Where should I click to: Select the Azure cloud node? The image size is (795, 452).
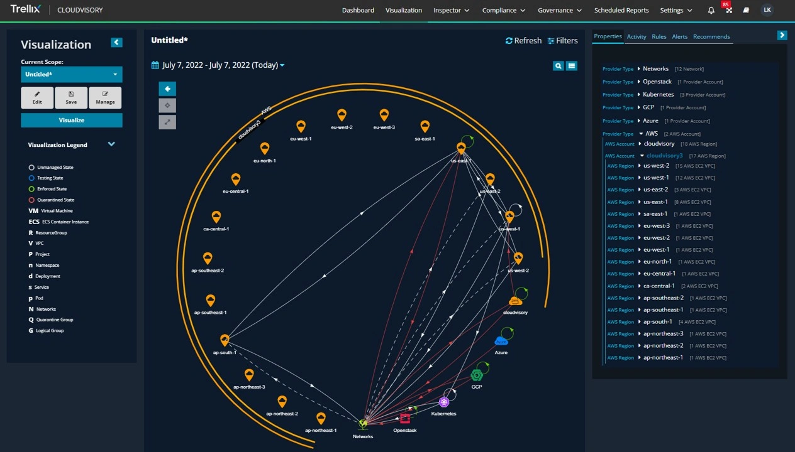click(501, 341)
